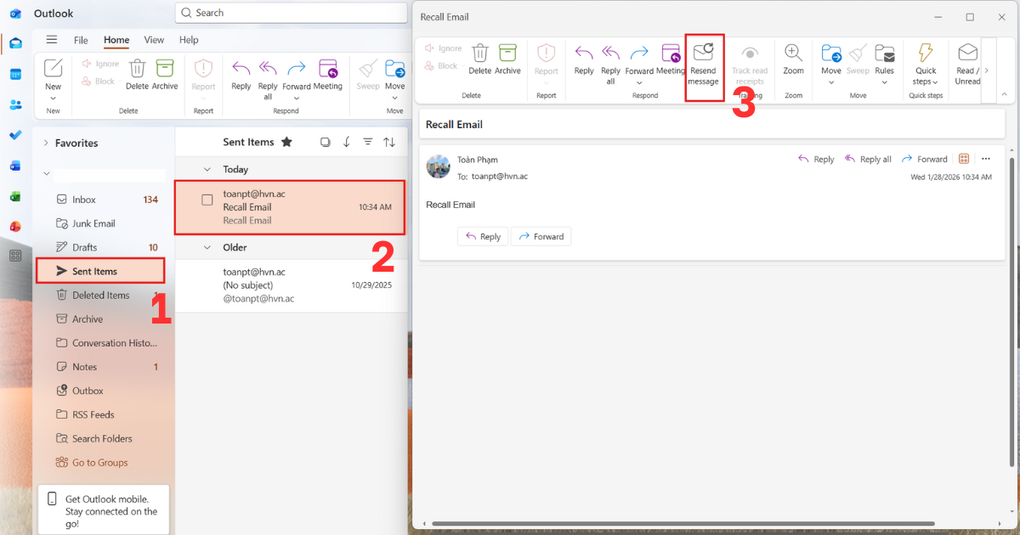This screenshot has height=535, width=1020.
Task: Click horizontal scrollbar in Recall Email window
Action: point(683,524)
